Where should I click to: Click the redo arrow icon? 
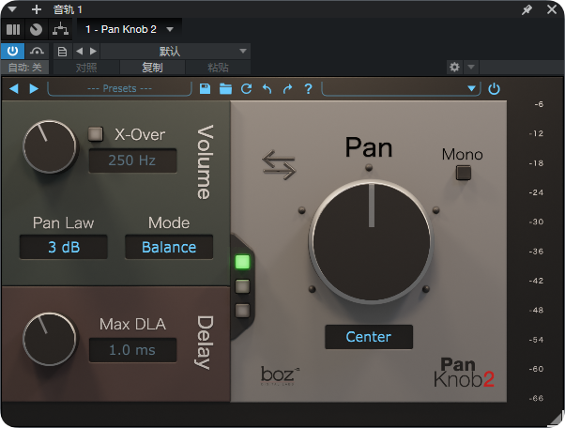(287, 88)
